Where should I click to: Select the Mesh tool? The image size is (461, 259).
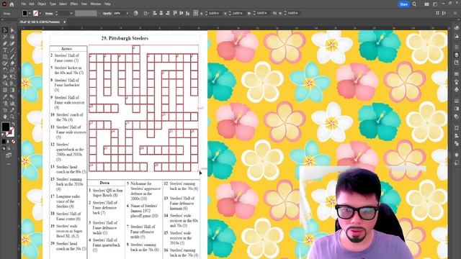pos(5,90)
